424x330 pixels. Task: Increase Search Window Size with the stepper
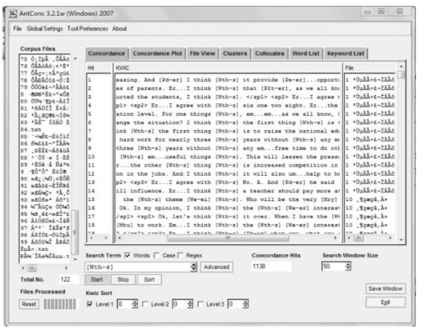[x=348, y=264]
